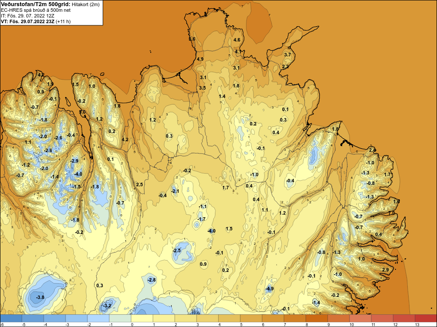Click the 3.7 temperature value
Viewport: 437px width, 327px height.
(x=288, y=55)
